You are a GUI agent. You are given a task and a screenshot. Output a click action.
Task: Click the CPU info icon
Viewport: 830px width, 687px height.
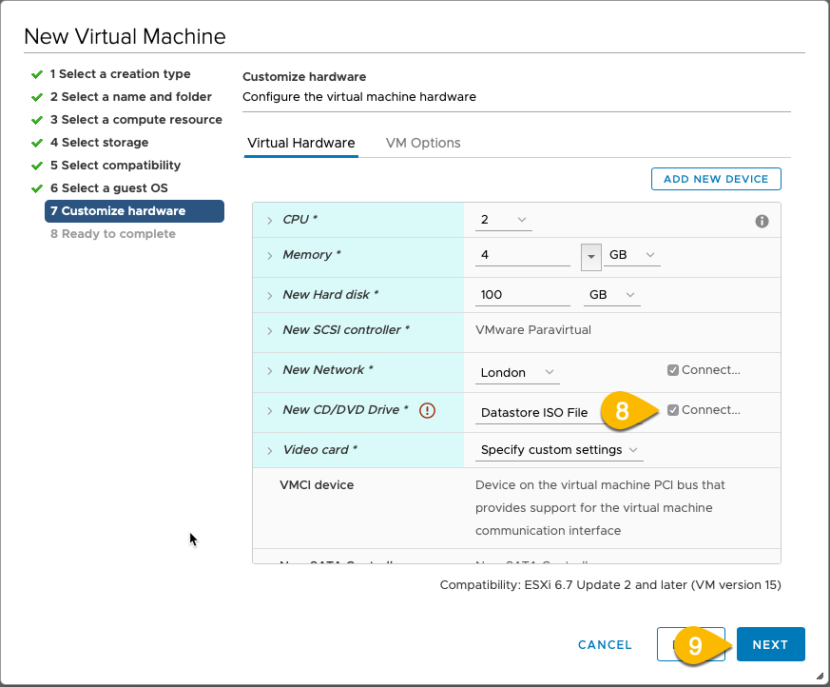coord(762,222)
